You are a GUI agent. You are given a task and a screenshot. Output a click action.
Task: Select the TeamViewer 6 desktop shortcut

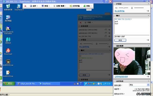click(19, 7)
